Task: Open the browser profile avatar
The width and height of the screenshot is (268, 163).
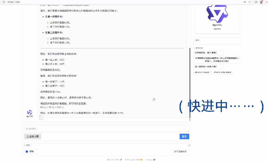Action: pos(261,2)
